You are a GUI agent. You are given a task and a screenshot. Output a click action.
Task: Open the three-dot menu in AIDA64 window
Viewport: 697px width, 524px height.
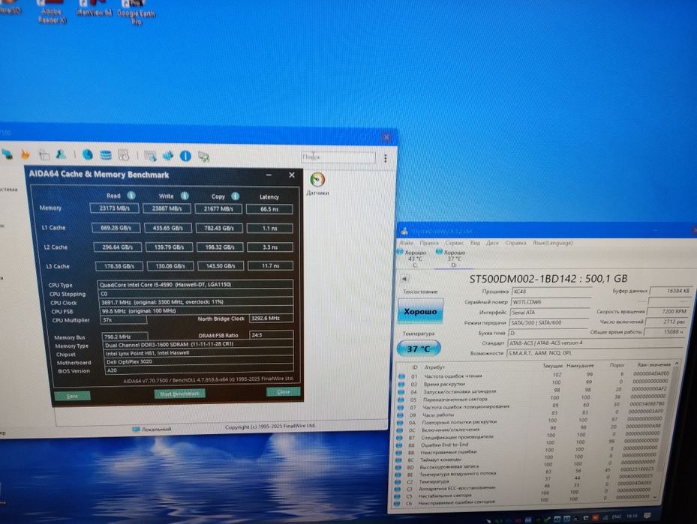tap(386, 158)
